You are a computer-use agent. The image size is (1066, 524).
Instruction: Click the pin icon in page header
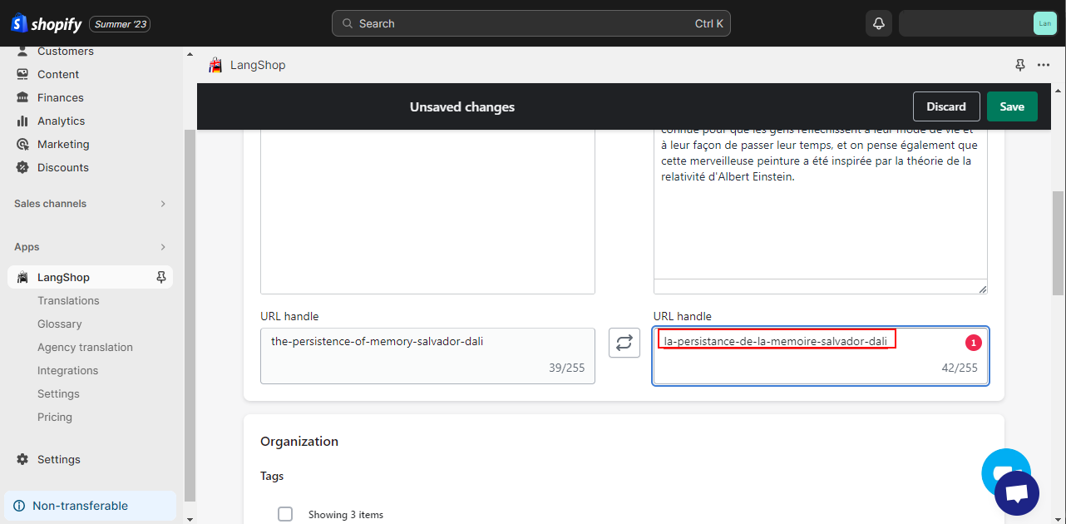tap(1020, 65)
